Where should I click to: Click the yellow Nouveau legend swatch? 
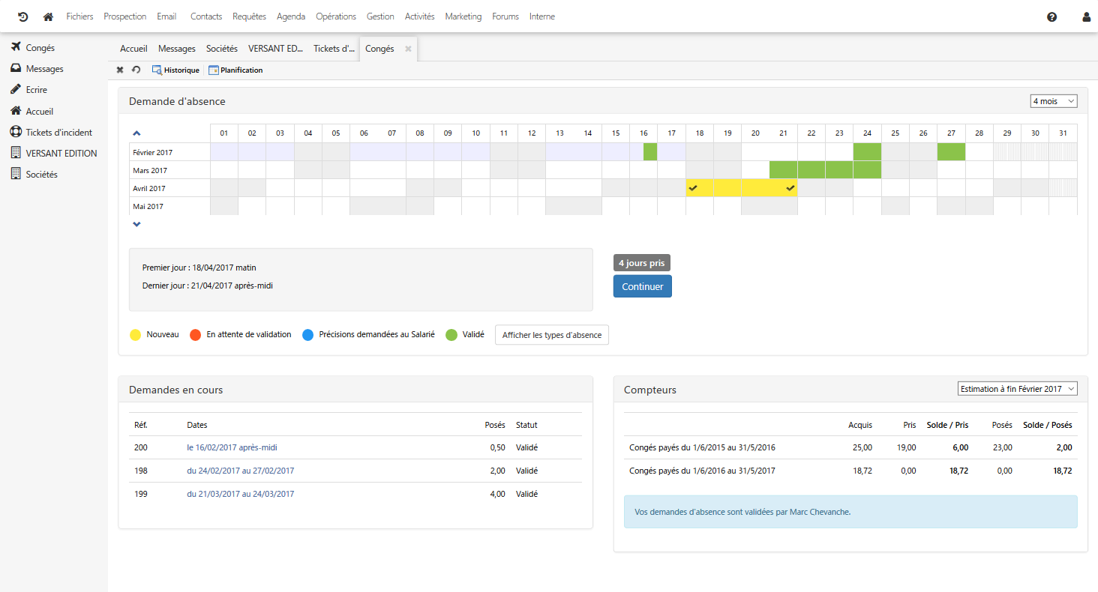136,335
